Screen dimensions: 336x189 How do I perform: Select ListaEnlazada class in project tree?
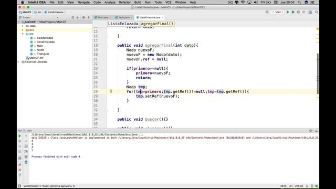[x=46, y=42]
